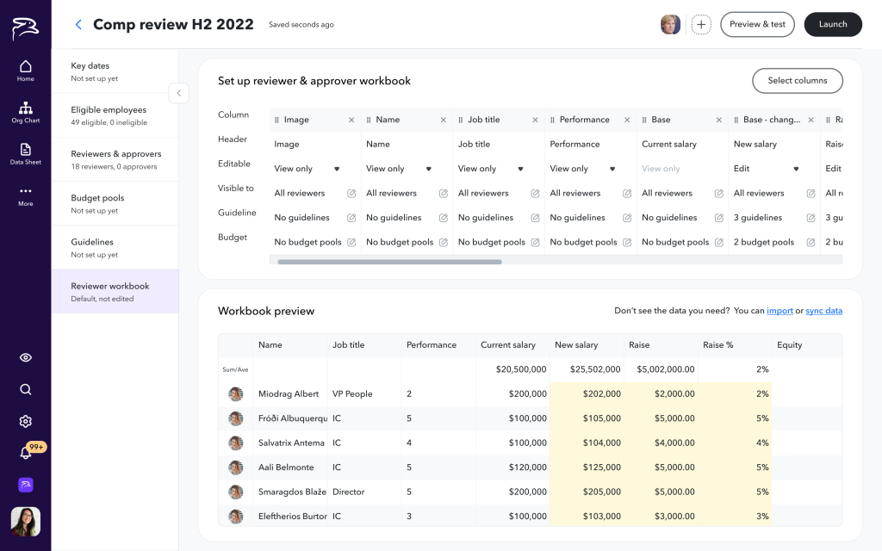882x551 pixels.
Task: Click the column table horizontal scrollbar
Action: coord(389,262)
